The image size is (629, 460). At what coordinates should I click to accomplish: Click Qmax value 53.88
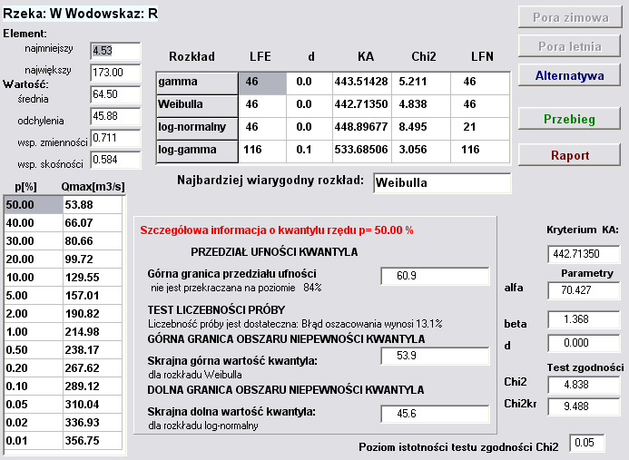pyautogui.click(x=93, y=204)
